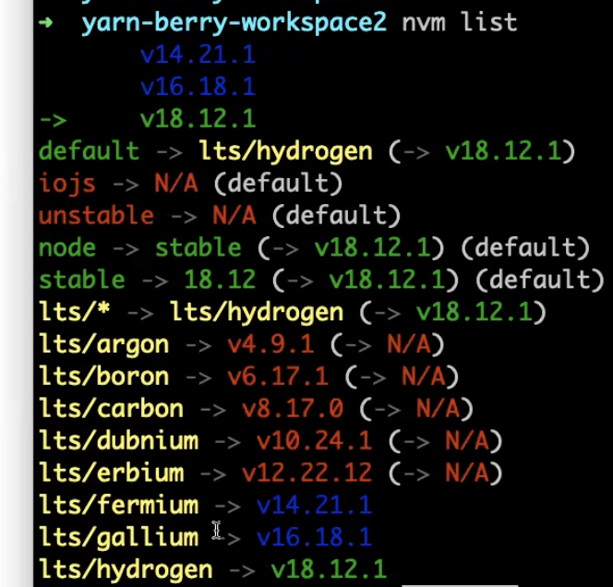Viewport: 613px width, 587px height.
Task: Click '18.12' in the stable alias line
Action: [x=220, y=280]
